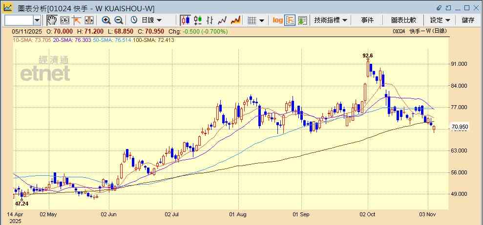This screenshot has height=225, width=483.
Task: Toggle the legend display icon next to log
Action: point(290,20)
